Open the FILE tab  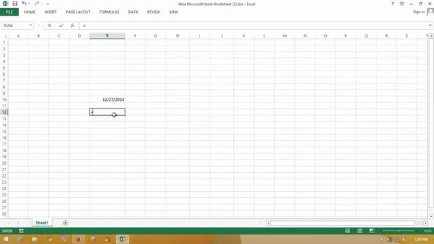9,12
